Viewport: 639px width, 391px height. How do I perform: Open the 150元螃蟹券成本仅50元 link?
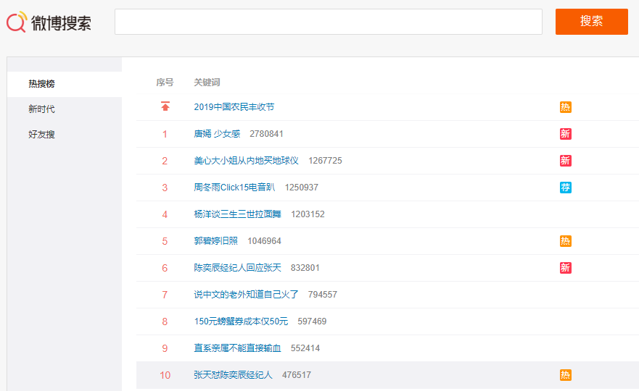click(241, 321)
